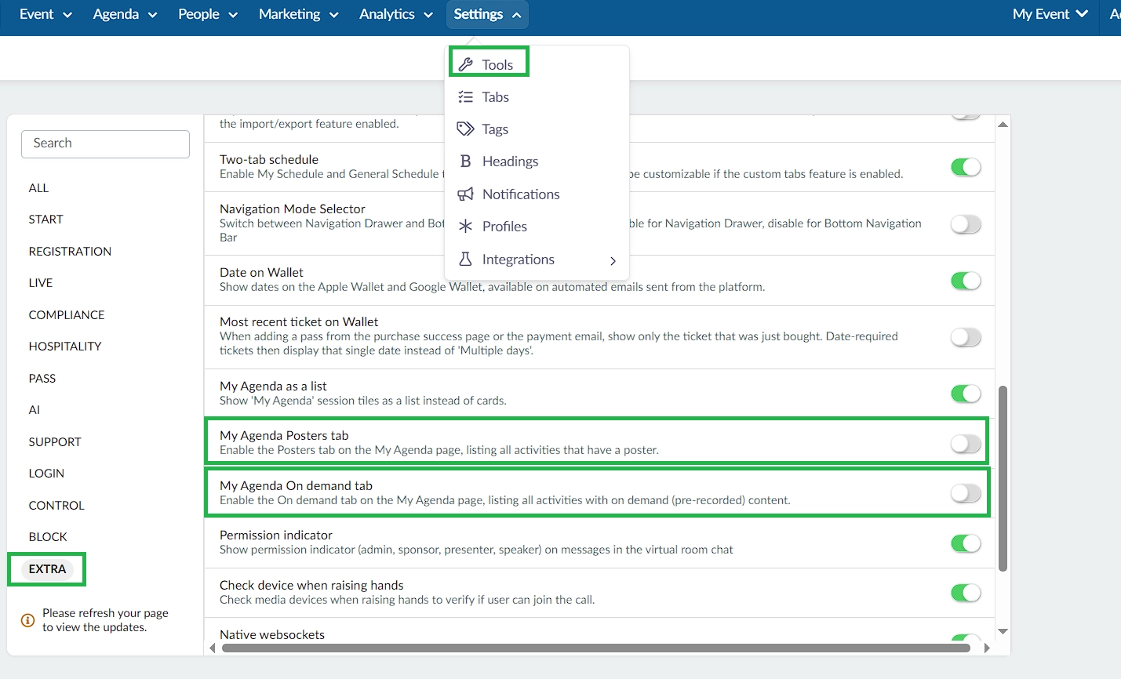1121x679 pixels.
Task: Expand the Marketing dropdown menu
Action: point(298,14)
